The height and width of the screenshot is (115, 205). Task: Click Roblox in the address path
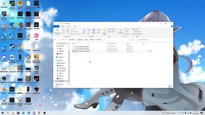(x=92, y=40)
